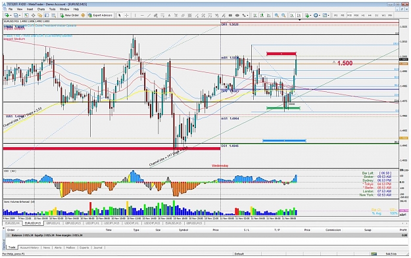Toggle the D1 timeframe button

pyautogui.click(x=377, y=15)
